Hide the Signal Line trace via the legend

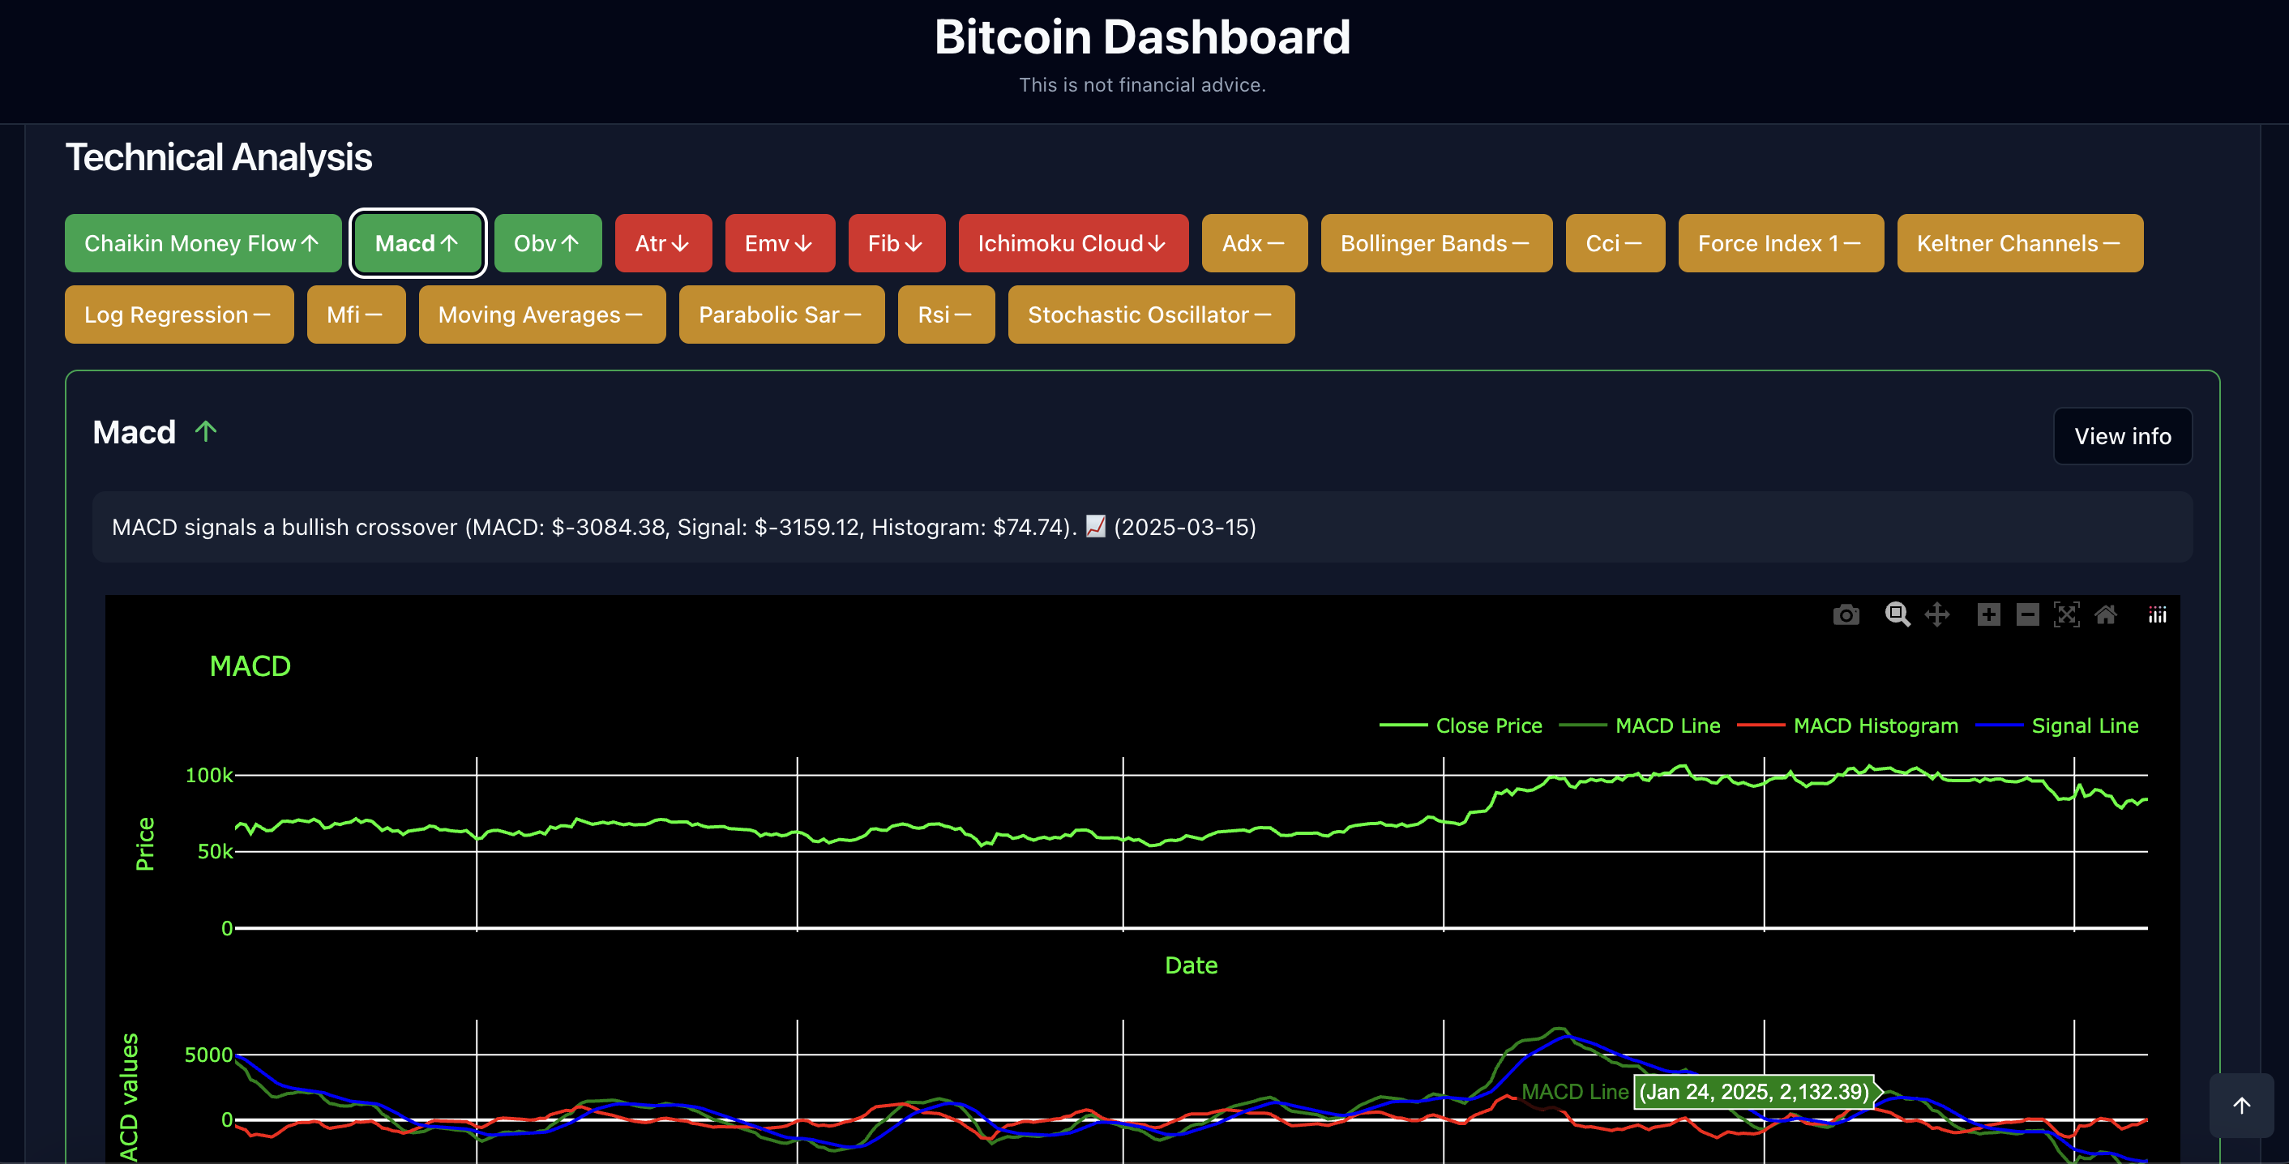pyautogui.click(x=2085, y=726)
